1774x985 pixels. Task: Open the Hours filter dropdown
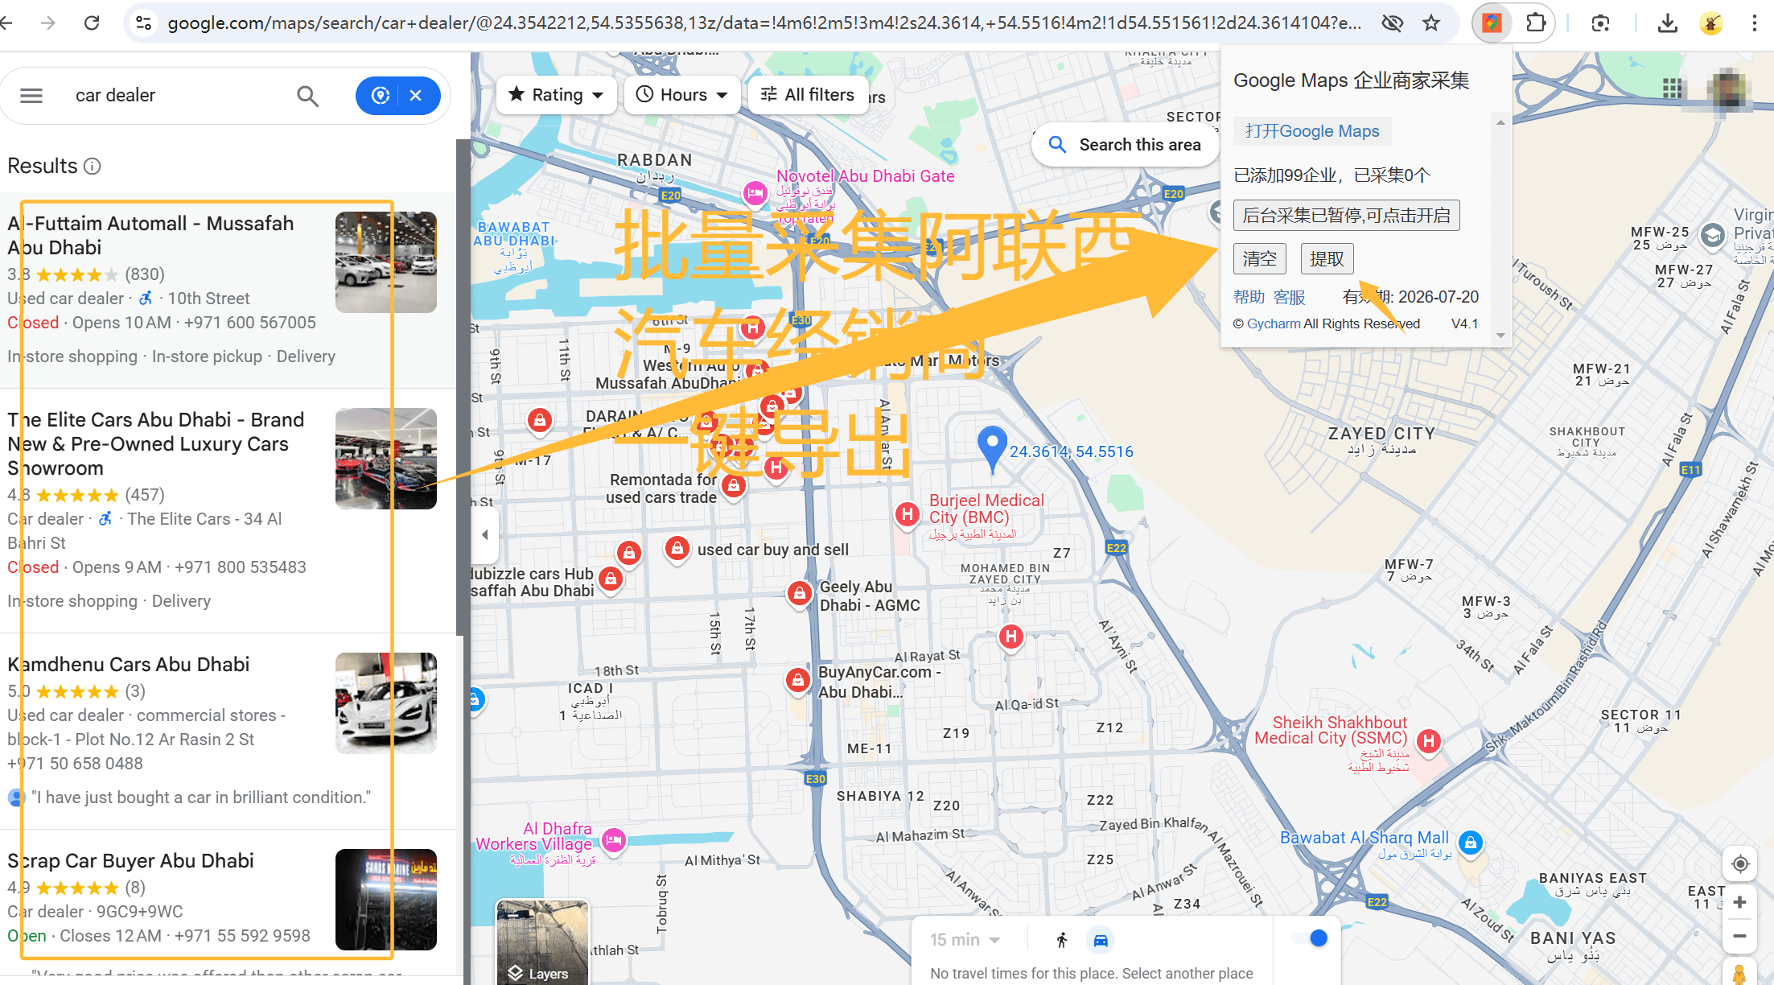click(681, 95)
